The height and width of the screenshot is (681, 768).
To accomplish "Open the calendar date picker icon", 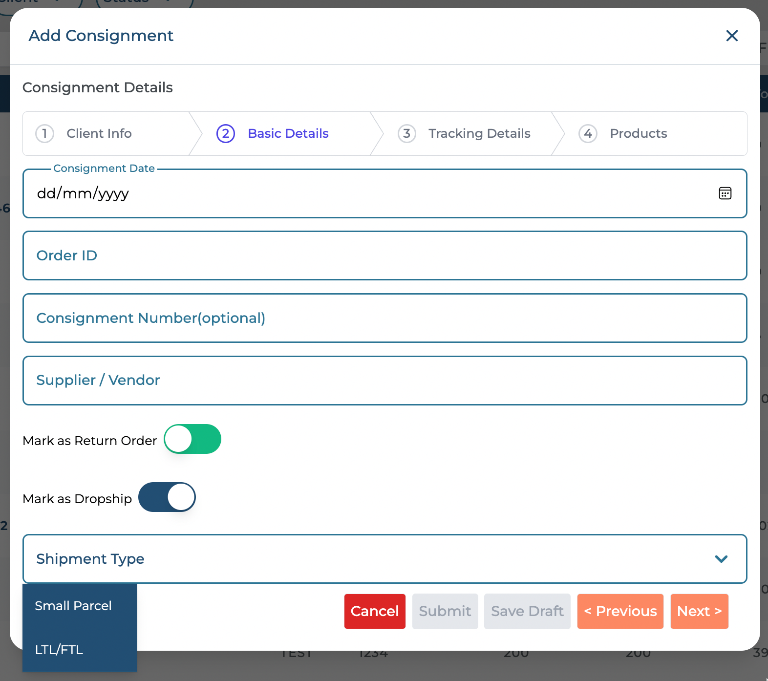I will [x=725, y=193].
